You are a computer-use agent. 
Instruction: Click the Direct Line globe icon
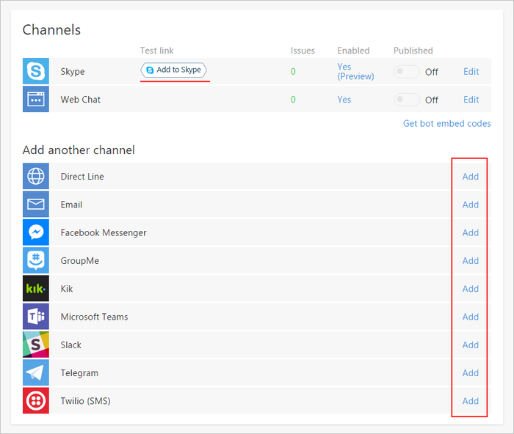pyautogui.click(x=36, y=176)
